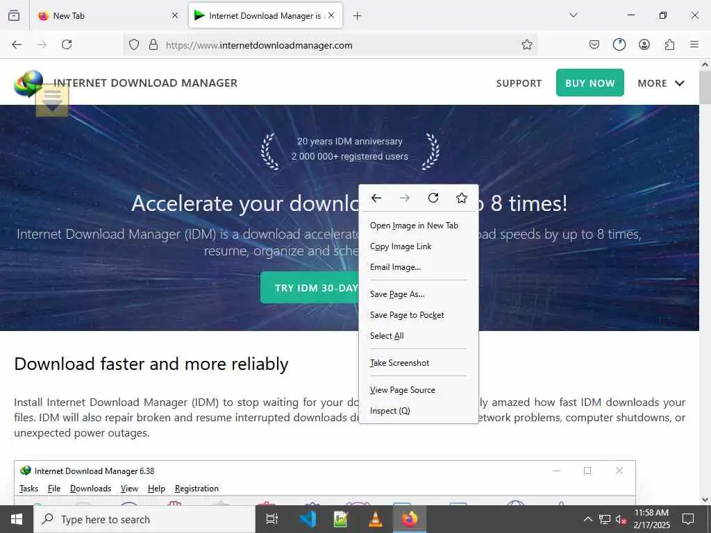The width and height of the screenshot is (711, 533).
Task: Go back using toolbar back arrow
Action: tap(17, 44)
